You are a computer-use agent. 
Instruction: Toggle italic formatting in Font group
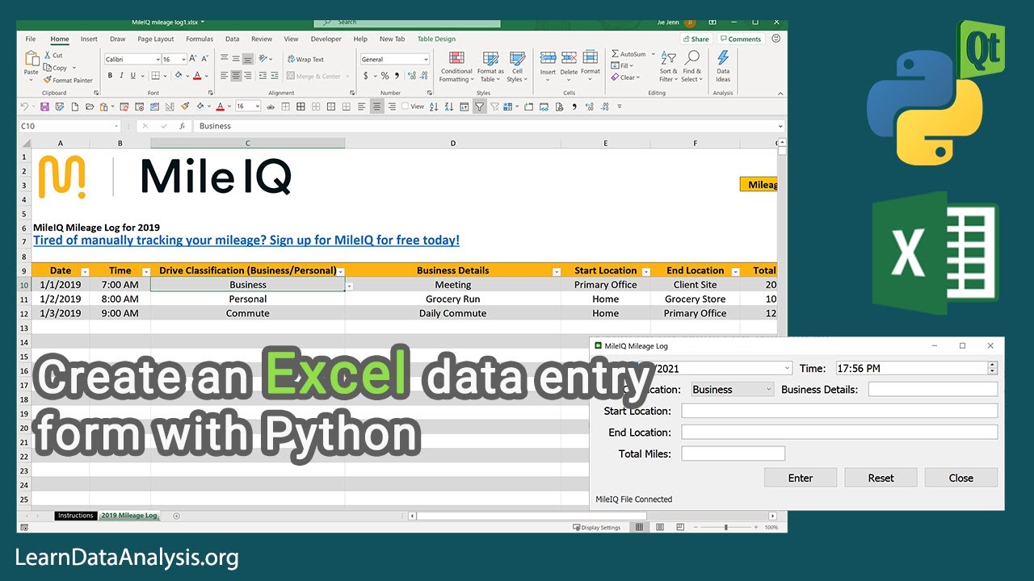pyautogui.click(x=122, y=76)
